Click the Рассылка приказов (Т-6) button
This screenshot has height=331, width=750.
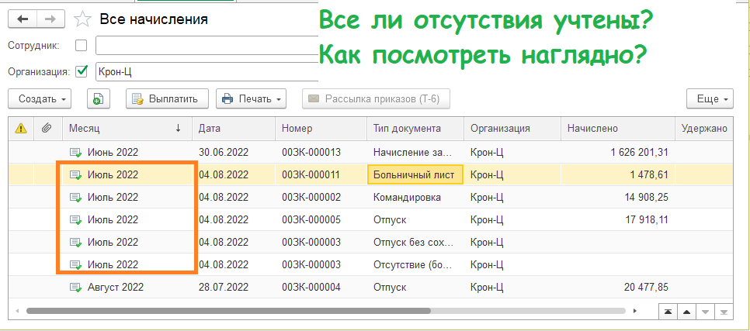click(x=376, y=99)
